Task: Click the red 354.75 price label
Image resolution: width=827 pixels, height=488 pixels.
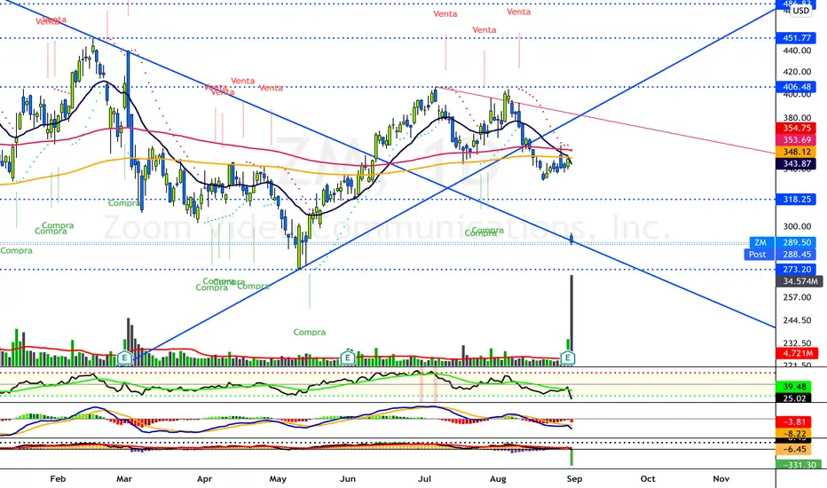Action: tap(797, 128)
